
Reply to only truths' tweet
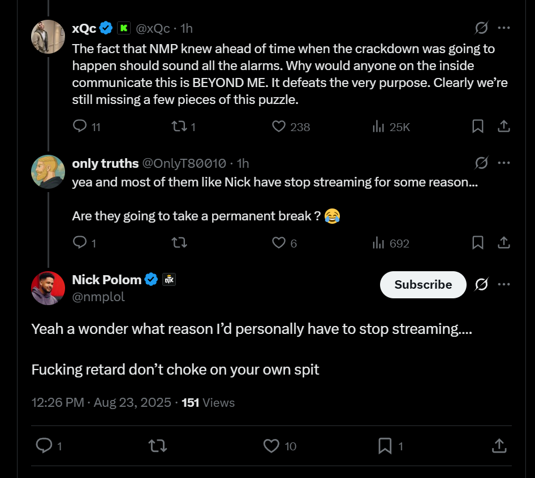80,243
